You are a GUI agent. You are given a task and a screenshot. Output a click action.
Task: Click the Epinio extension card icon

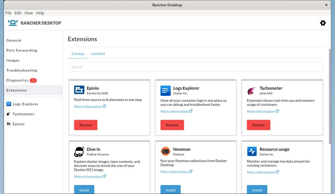[79, 90]
